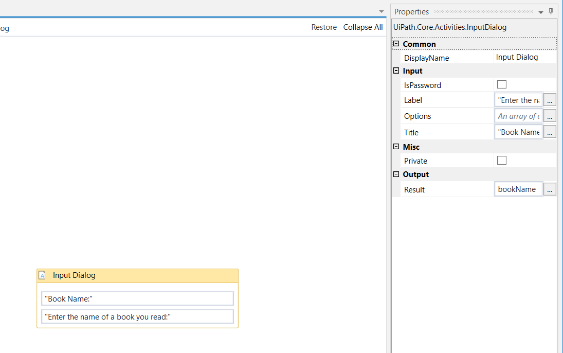Open the Options expression editor ellipsis button
Viewport: 563px width, 353px height.
pyautogui.click(x=550, y=116)
